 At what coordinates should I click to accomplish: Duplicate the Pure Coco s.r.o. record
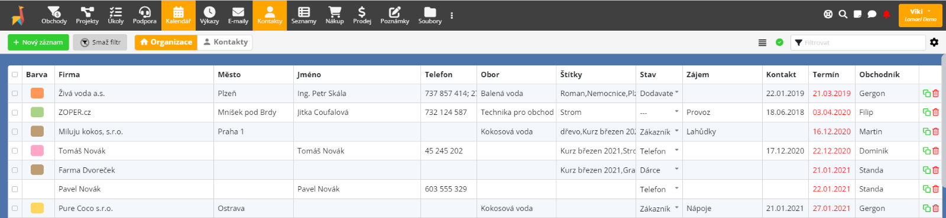click(x=926, y=209)
